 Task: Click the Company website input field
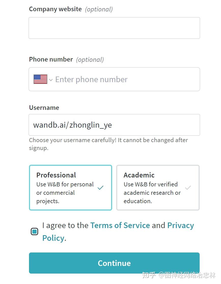114,28
